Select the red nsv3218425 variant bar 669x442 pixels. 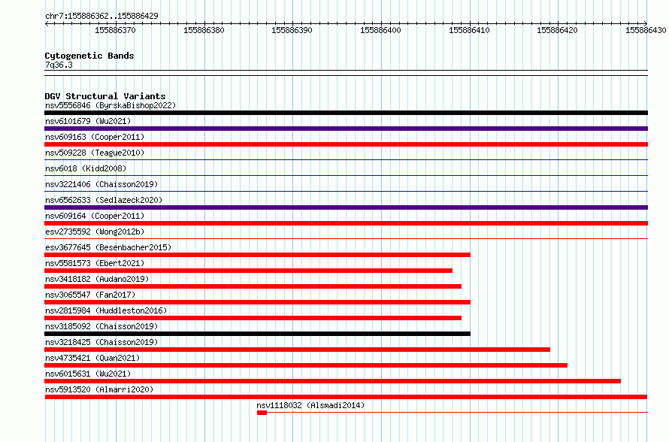pos(298,350)
